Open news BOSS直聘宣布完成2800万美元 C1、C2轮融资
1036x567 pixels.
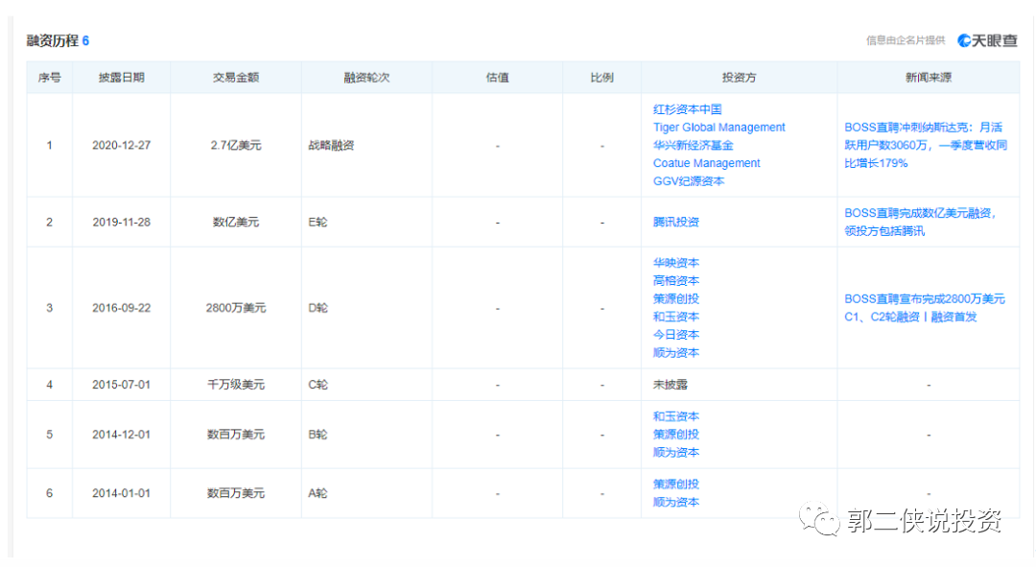pyautogui.click(x=925, y=308)
